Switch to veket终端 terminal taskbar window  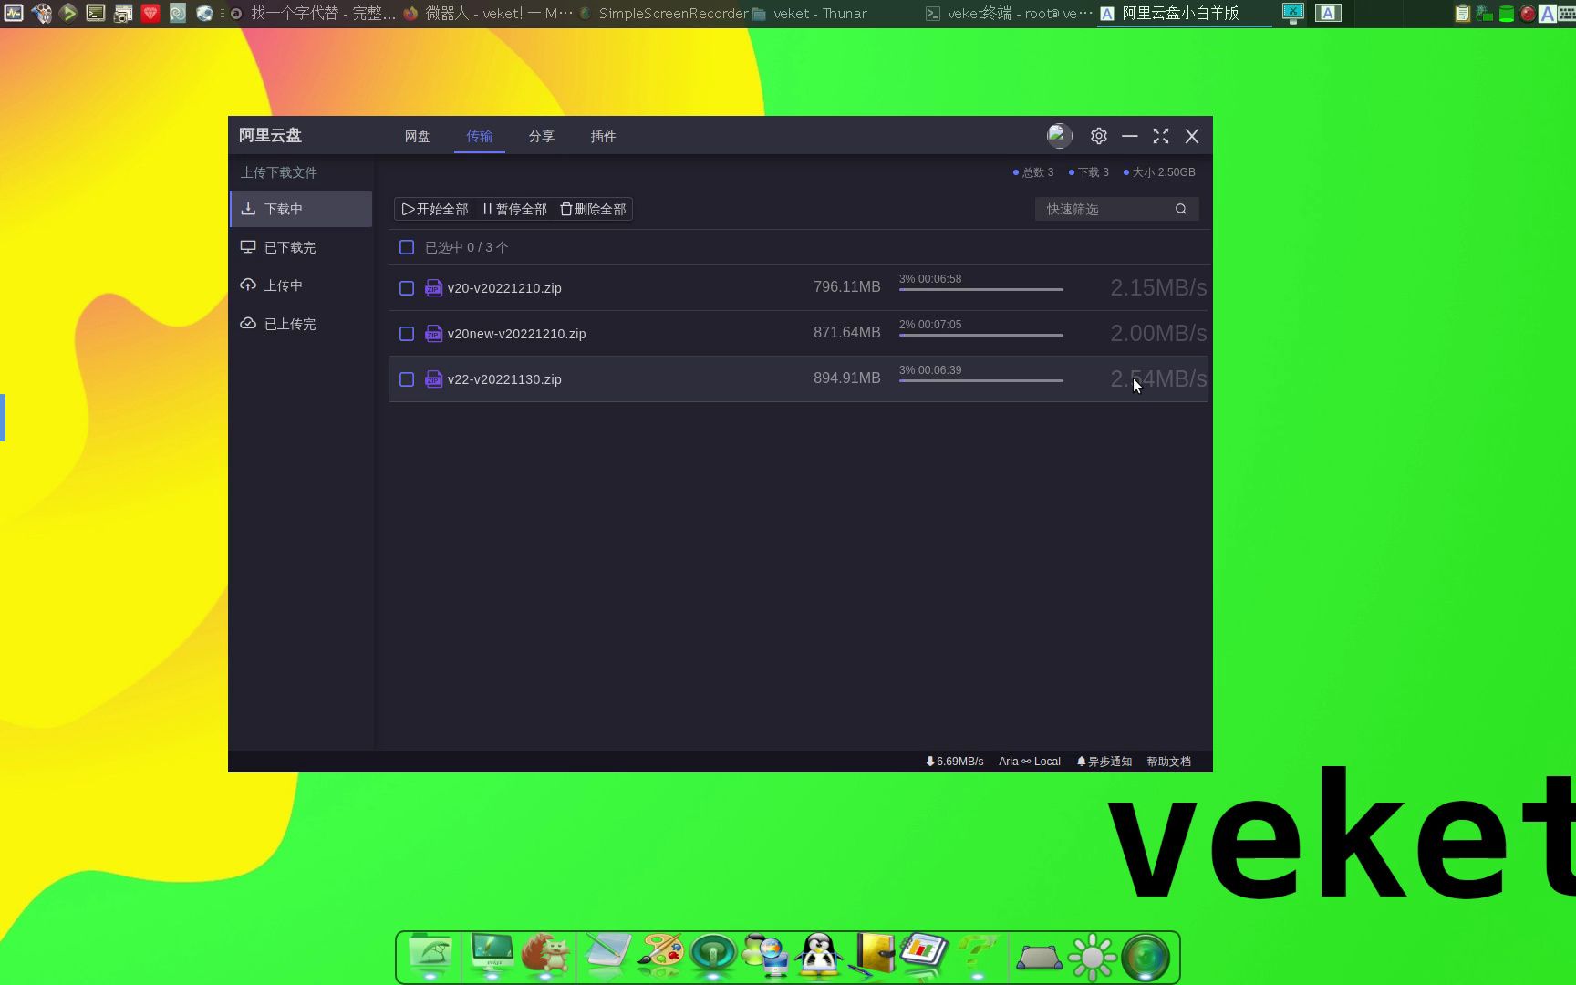pyautogui.click(x=1008, y=14)
